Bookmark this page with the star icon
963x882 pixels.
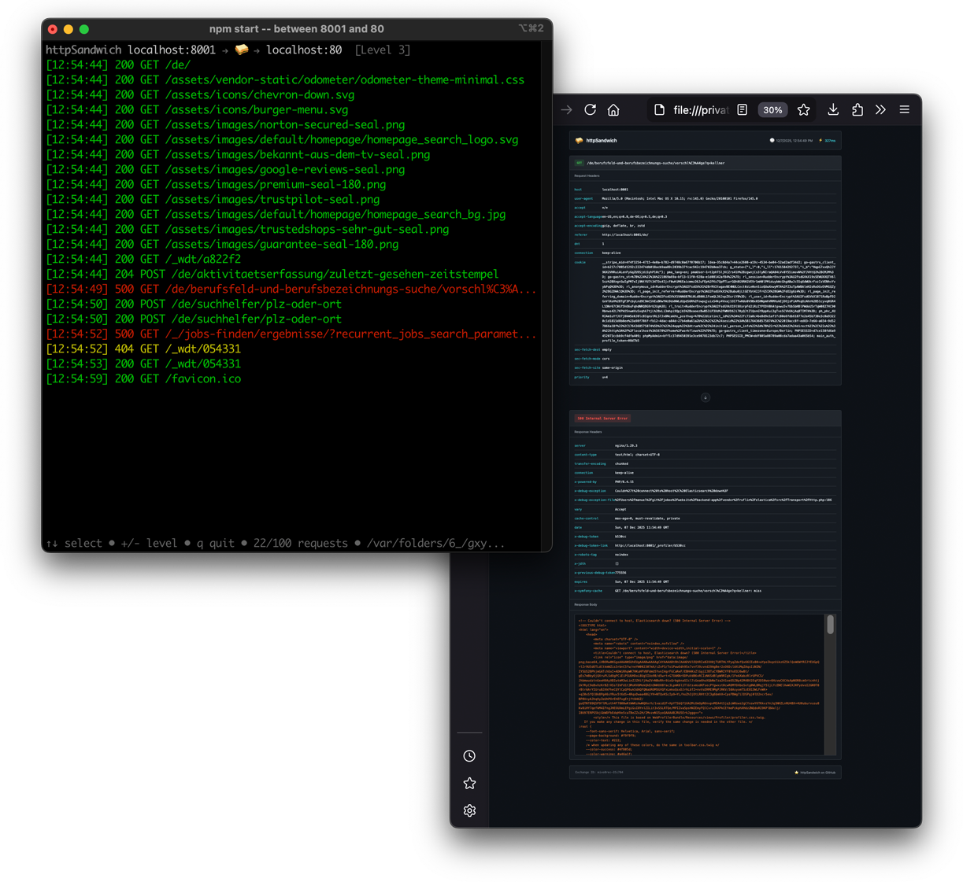pyautogui.click(x=803, y=110)
